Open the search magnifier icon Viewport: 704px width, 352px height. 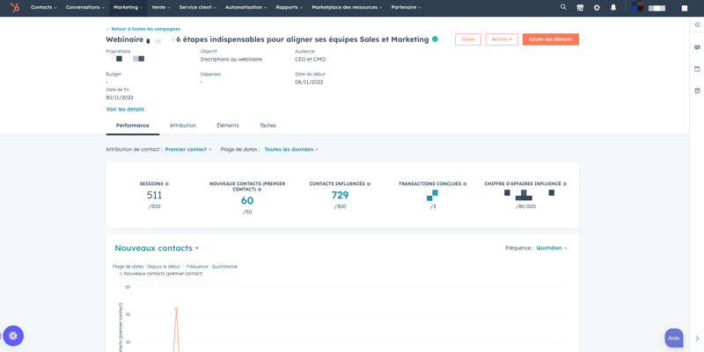point(563,7)
